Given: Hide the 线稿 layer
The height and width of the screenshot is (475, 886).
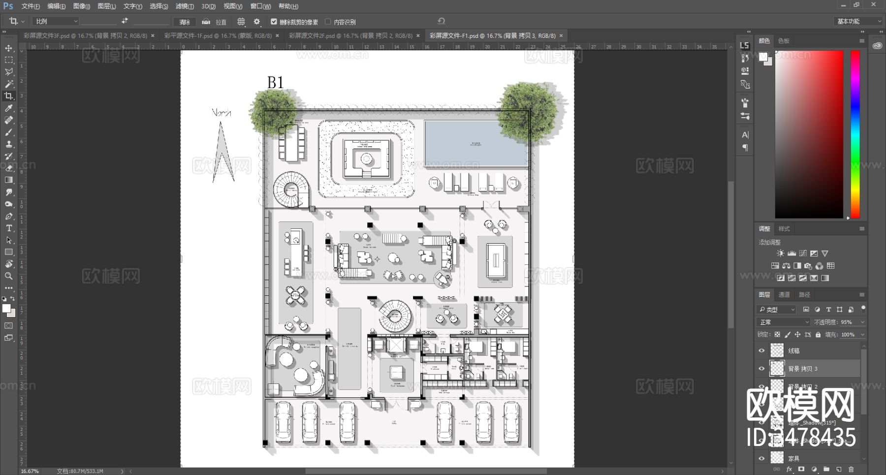Looking at the screenshot, I should coord(761,350).
